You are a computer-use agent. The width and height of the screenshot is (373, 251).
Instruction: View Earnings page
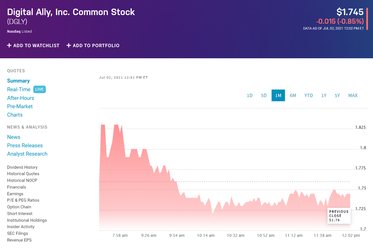tap(15, 194)
